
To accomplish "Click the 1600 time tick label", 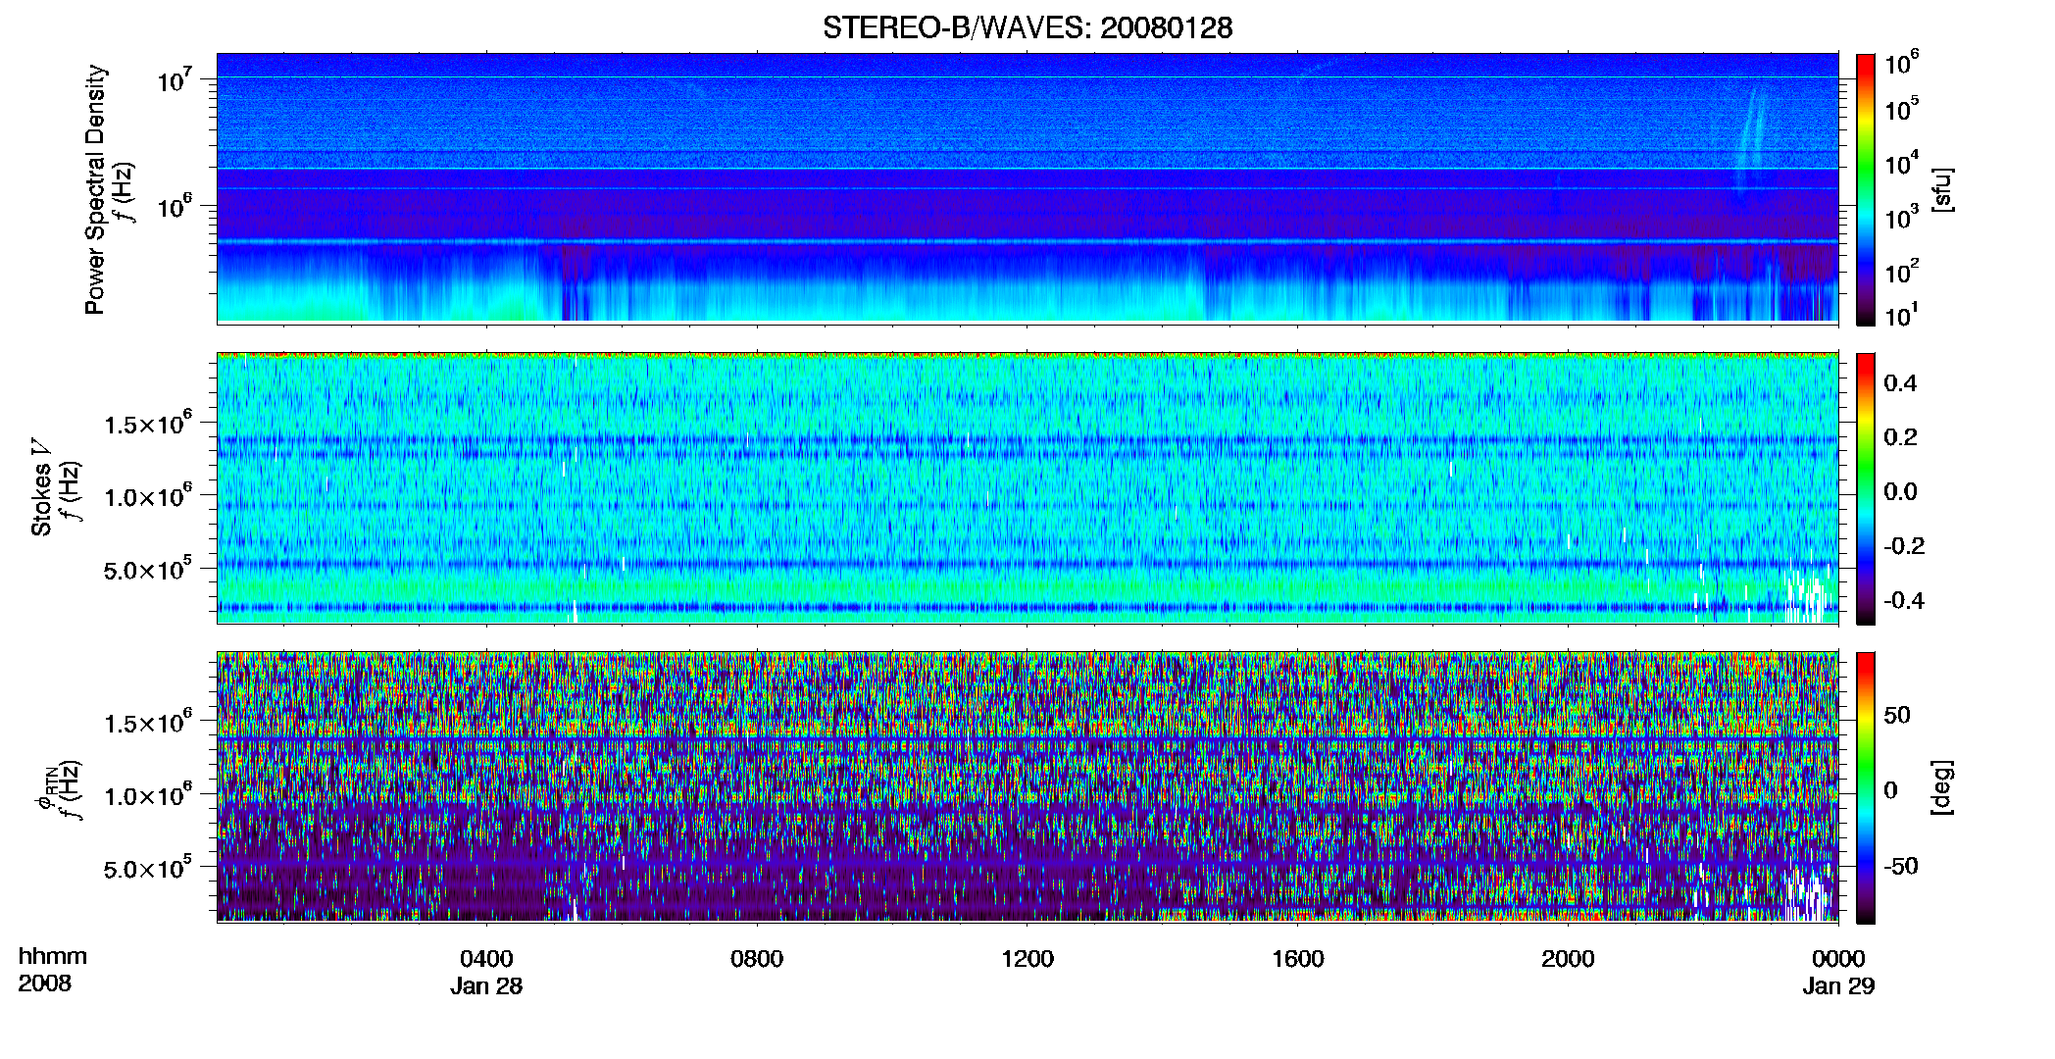I will pos(1298,959).
